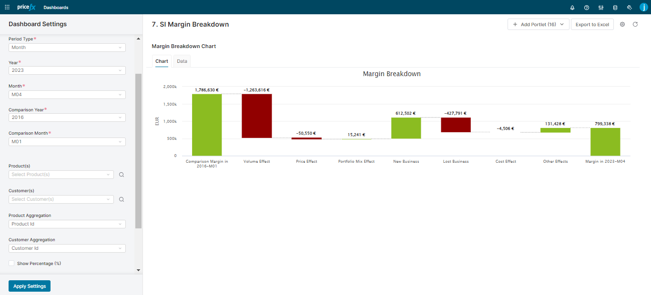Screen dimensions: 651x295
Task: Click the Export to Excel button
Action: point(592,24)
